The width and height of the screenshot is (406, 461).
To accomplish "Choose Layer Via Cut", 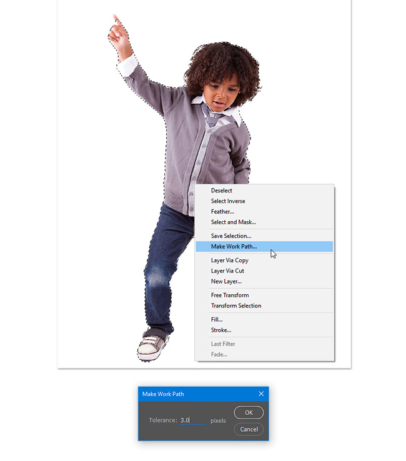I will click(x=264, y=271).
